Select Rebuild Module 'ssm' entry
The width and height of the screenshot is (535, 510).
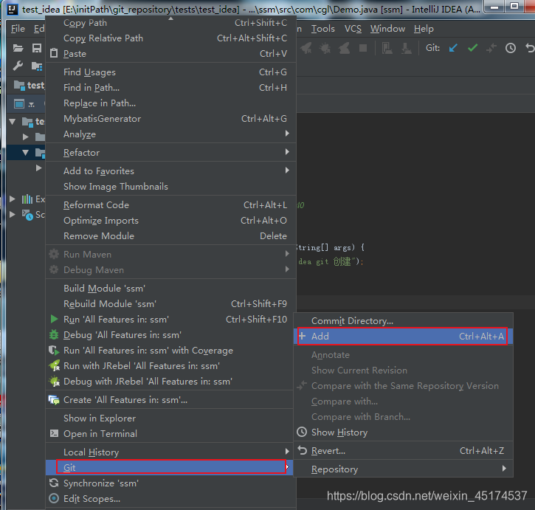[170, 304]
